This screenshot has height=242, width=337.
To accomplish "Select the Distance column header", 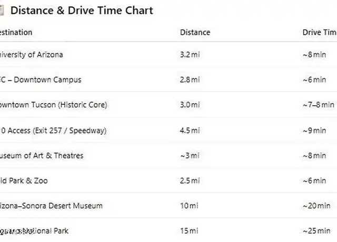I will pos(195,32).
